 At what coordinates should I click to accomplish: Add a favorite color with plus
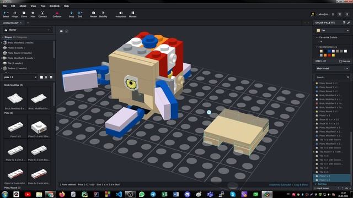pos(321,42)
